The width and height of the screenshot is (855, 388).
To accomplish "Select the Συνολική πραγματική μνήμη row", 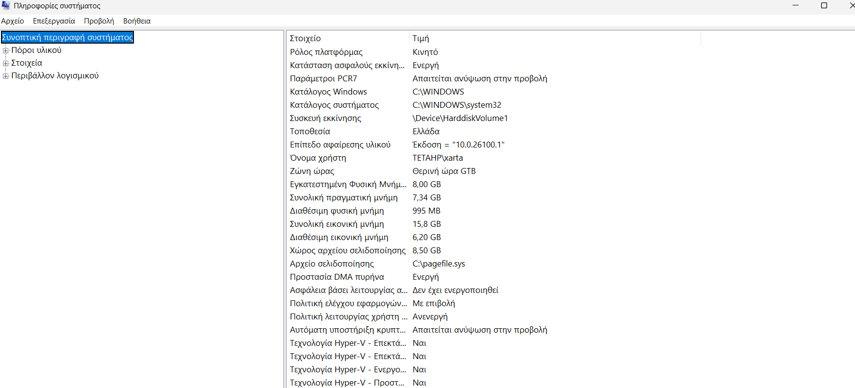I will coord(493,197).
